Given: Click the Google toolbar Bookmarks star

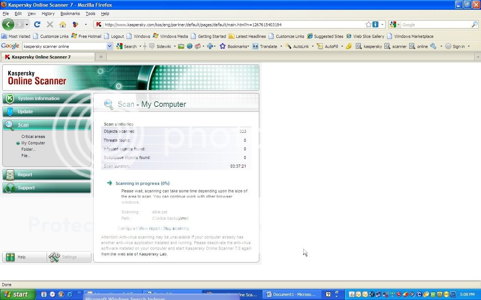Looking at the screenshot, I should (x=222, y=46).
